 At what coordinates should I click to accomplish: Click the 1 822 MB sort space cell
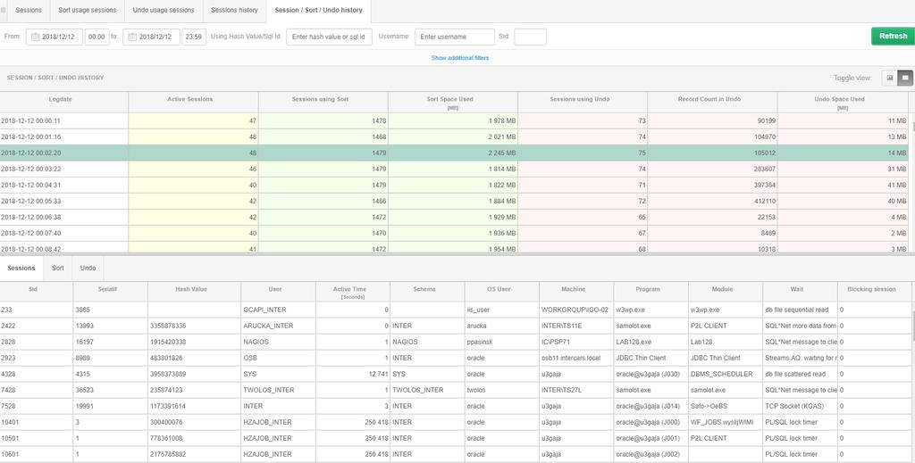coord(453,185)
